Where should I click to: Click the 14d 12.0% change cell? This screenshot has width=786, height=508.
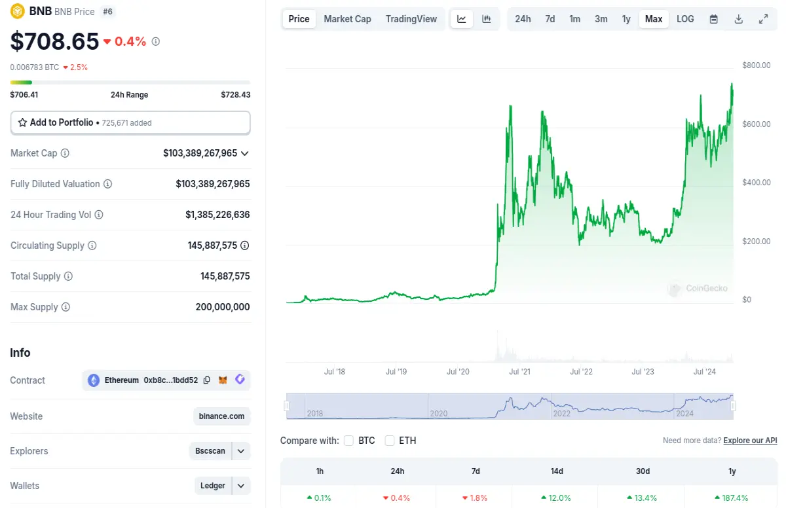pos(557,498)
